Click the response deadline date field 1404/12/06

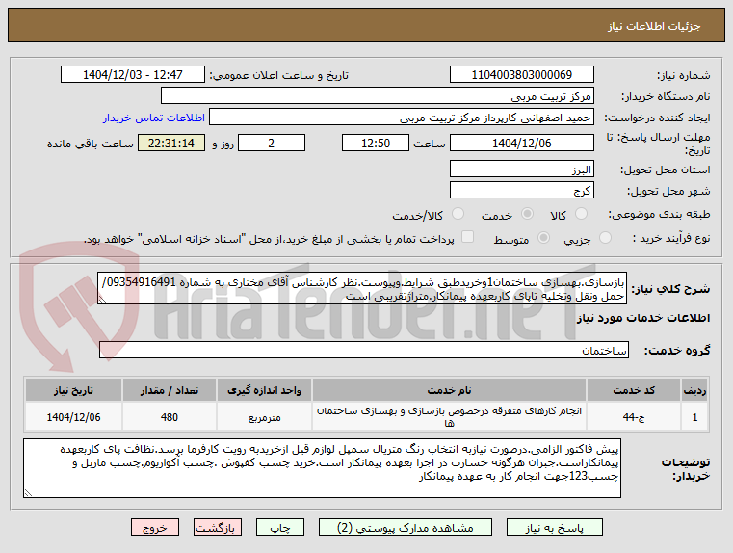click(x=522, y=143)
